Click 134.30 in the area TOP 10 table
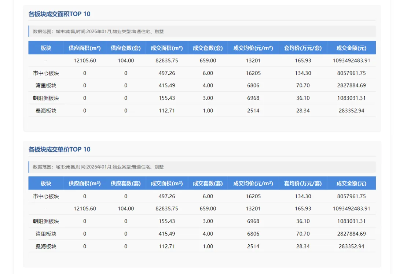The image size is (396, 274). 303,73
